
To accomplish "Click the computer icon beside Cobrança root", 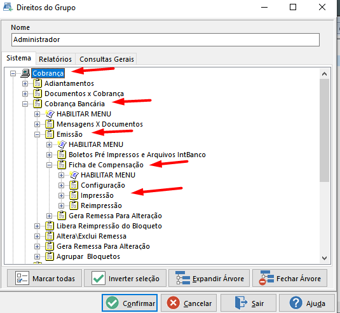I will pyautogui.click(x=25, y=73).
